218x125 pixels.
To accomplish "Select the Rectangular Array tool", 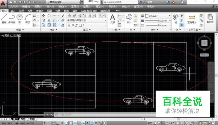I will coord(55,25).
